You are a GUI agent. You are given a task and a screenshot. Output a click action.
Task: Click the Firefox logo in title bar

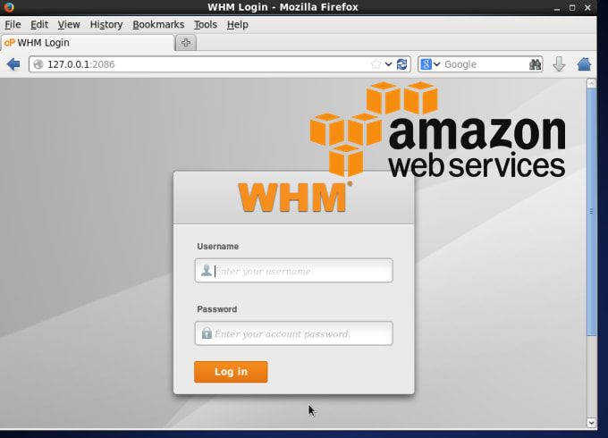click(x=9, y=7)
